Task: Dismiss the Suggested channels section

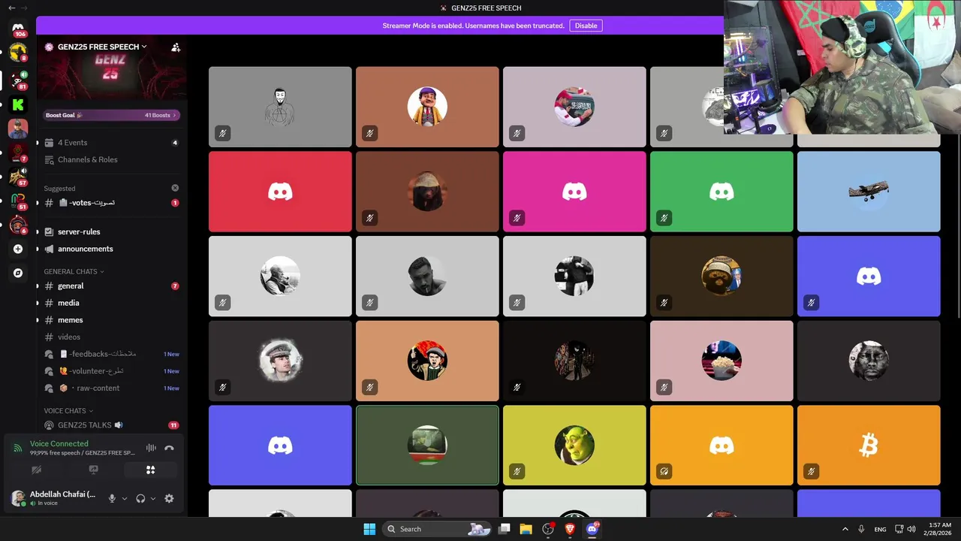Action: click(175, 188)
